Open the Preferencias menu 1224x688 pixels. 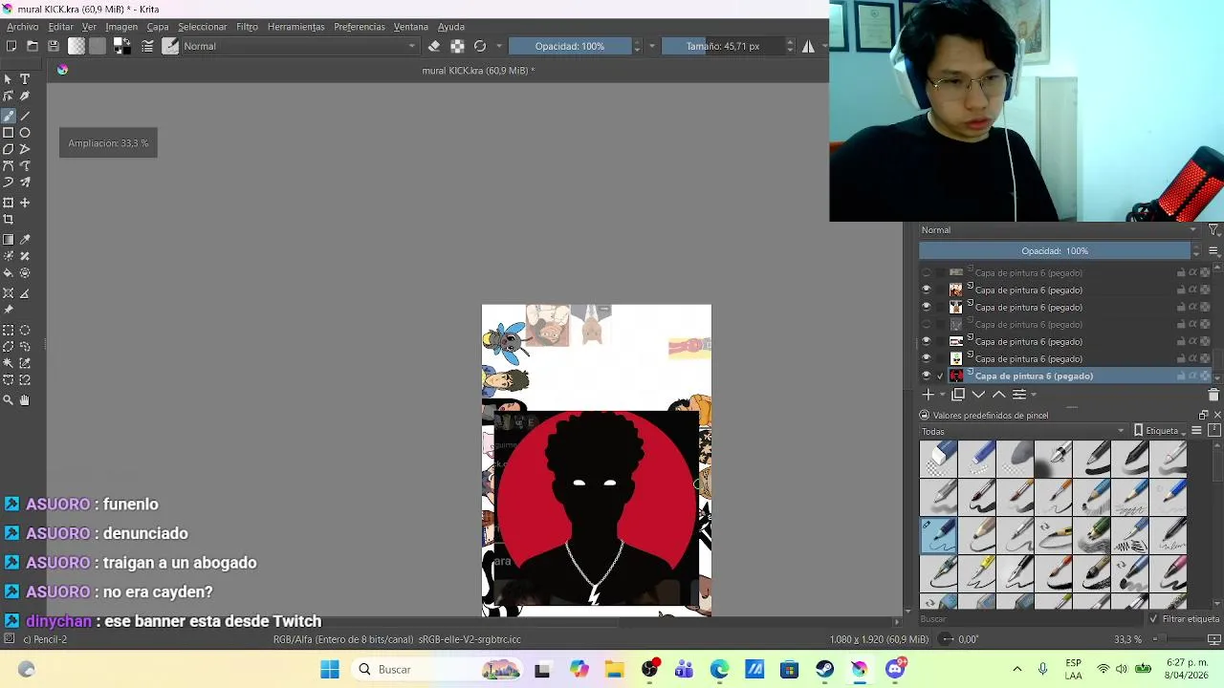360,27
